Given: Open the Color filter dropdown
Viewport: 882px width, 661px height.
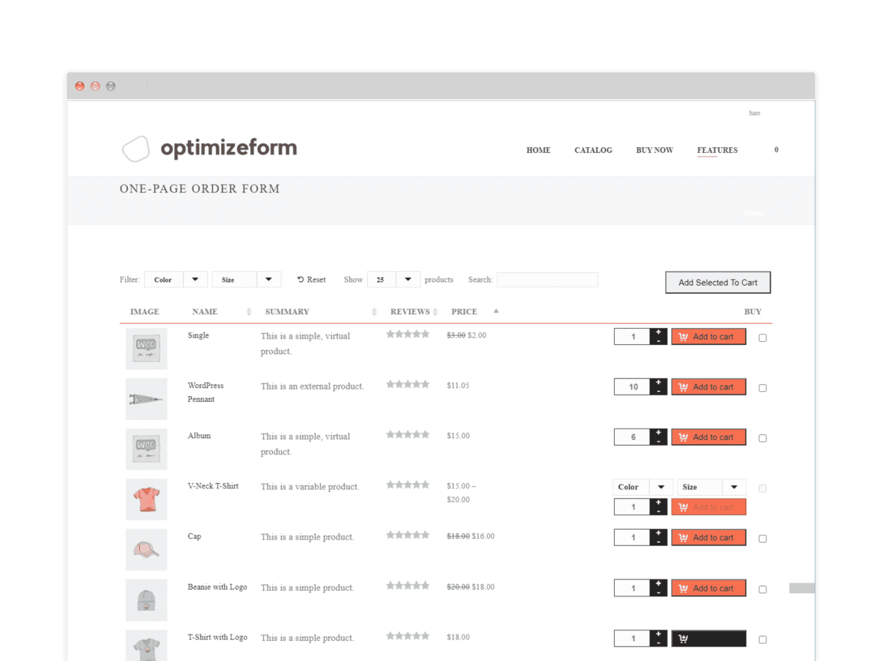Looking at the screenshot, I should [x=175, y=280].
